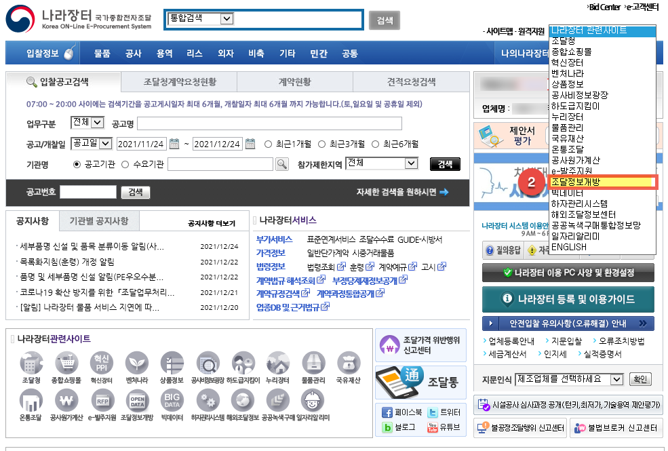Click the 기관명 magnifier search icon
Viewport: 668px width, 451px height.
coord(281,164)
